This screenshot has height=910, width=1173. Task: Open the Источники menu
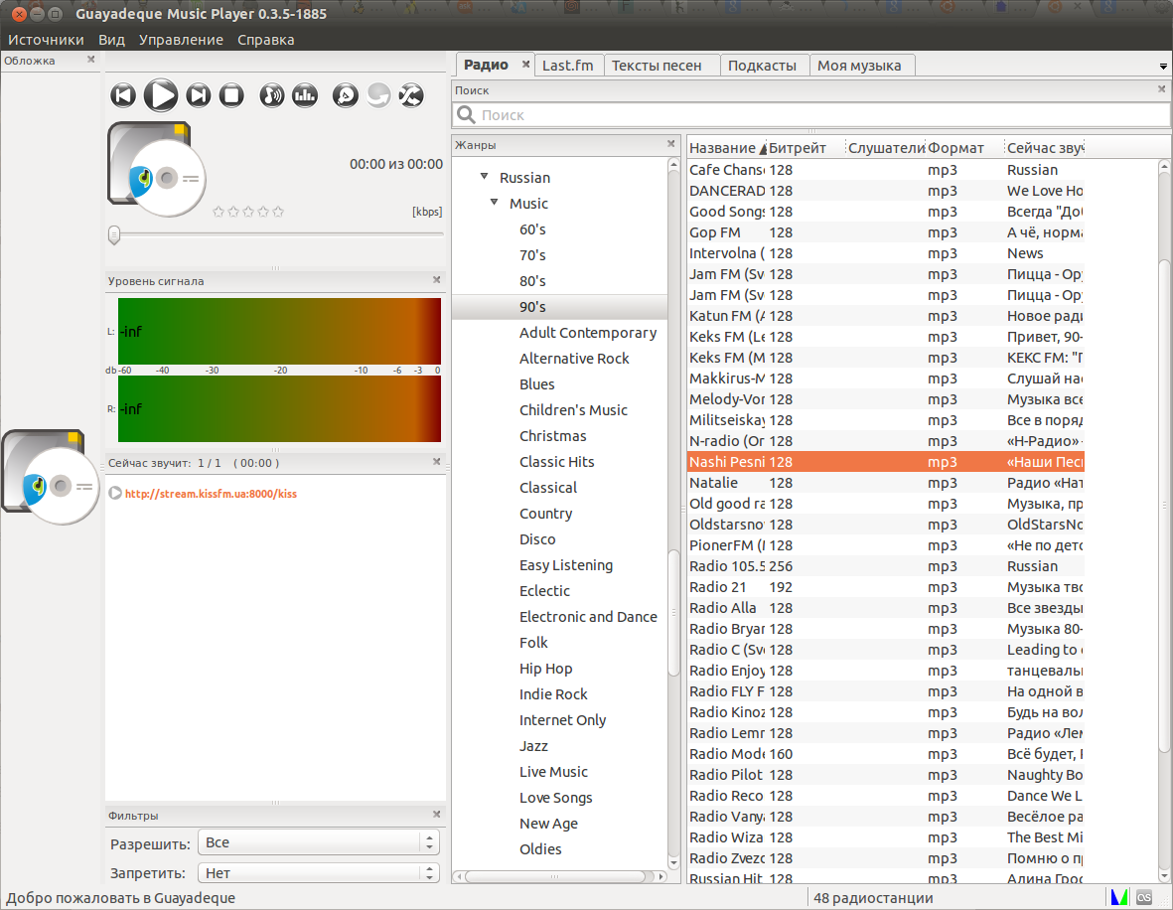click(x=46, y=40)
